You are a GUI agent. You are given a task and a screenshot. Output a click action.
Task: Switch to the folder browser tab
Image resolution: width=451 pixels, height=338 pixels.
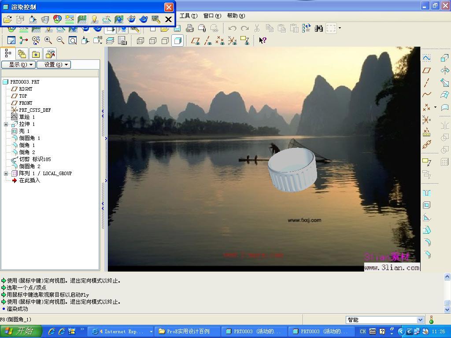click(22, 54)
